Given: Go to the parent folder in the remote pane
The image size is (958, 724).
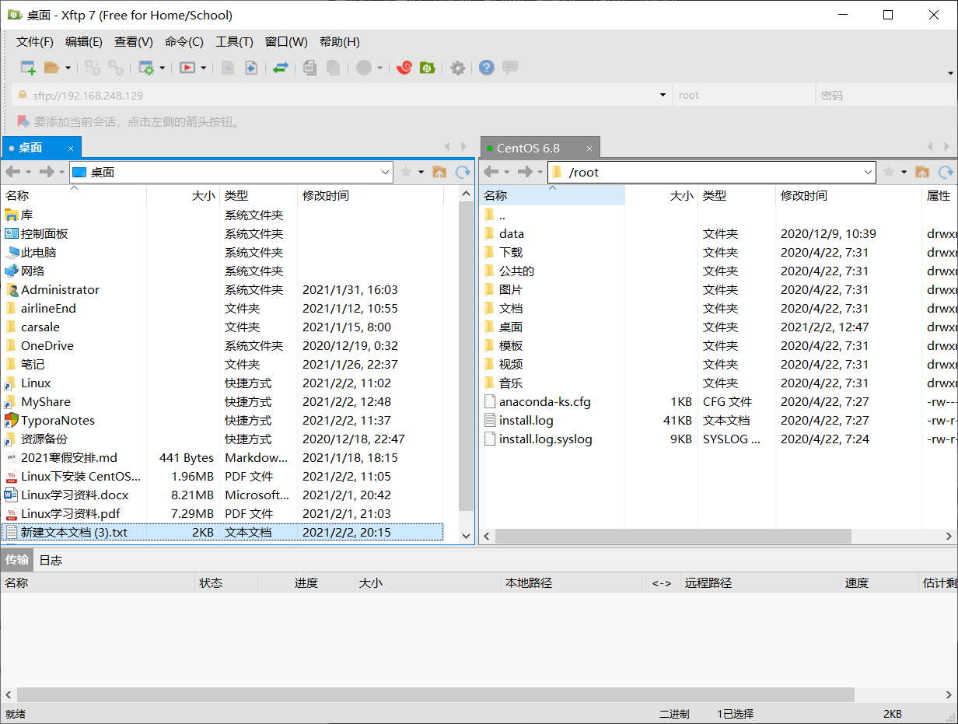Looking at the screenshot, I should click(922, 172).
